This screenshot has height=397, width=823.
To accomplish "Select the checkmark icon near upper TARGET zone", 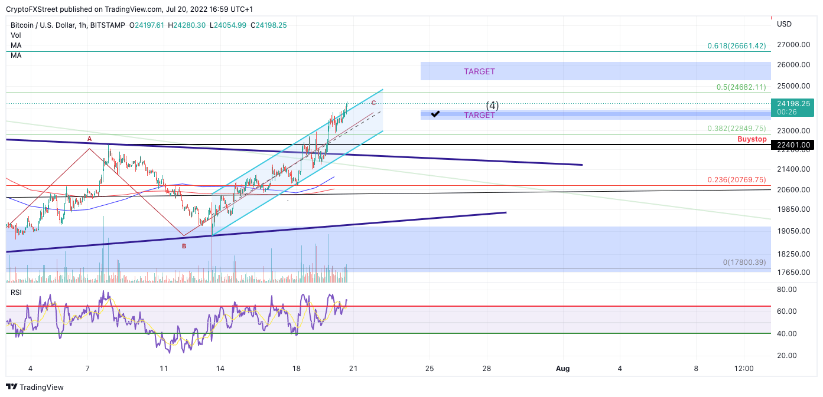I will (436, 114).
